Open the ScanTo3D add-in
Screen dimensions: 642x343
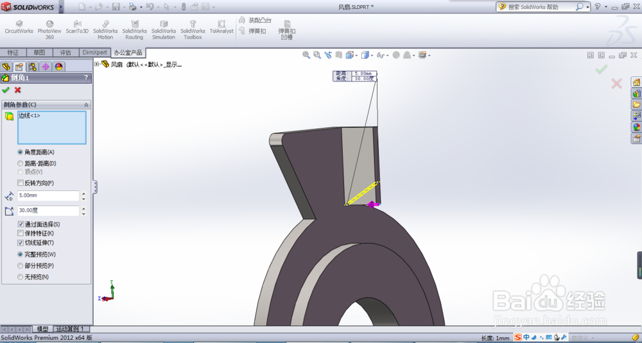click(77, 28)
